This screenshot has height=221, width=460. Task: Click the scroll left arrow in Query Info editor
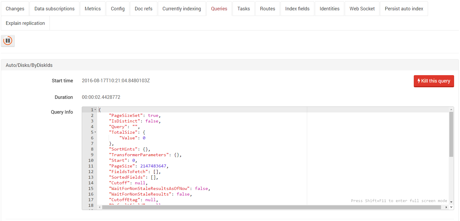(x=100, y=207)
